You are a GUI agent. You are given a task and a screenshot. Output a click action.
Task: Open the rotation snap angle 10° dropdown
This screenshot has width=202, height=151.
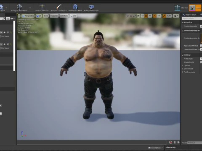[159, 16]
